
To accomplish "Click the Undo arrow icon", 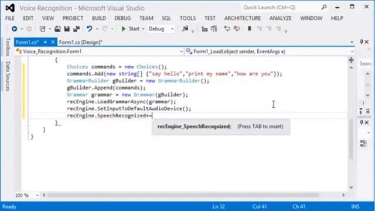I will click(x=89, y=29).
